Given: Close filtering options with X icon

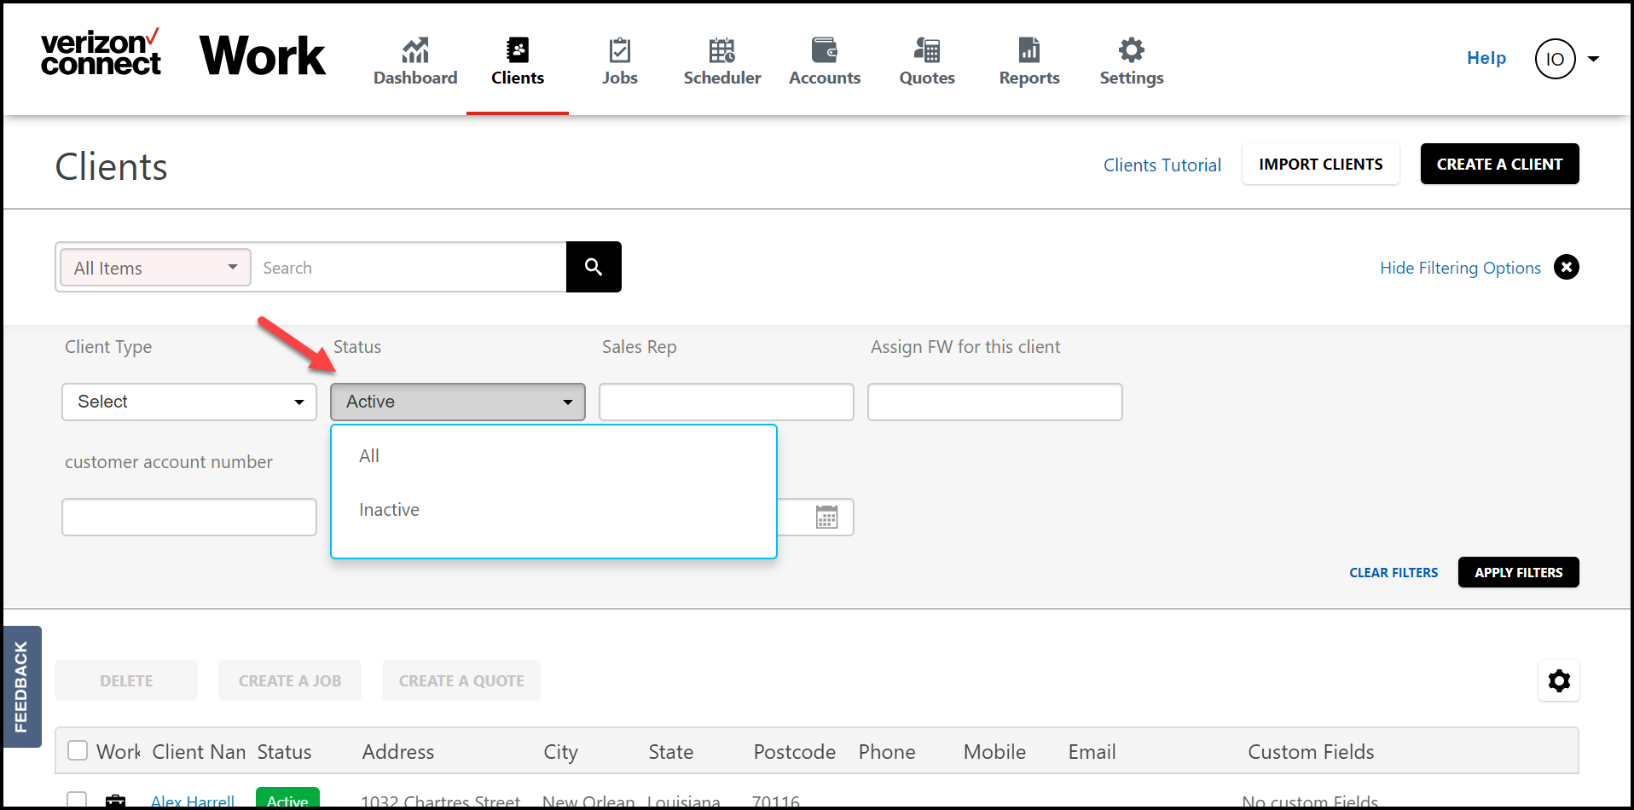Looking at the screenshot, I should [x=1567, y=267].
